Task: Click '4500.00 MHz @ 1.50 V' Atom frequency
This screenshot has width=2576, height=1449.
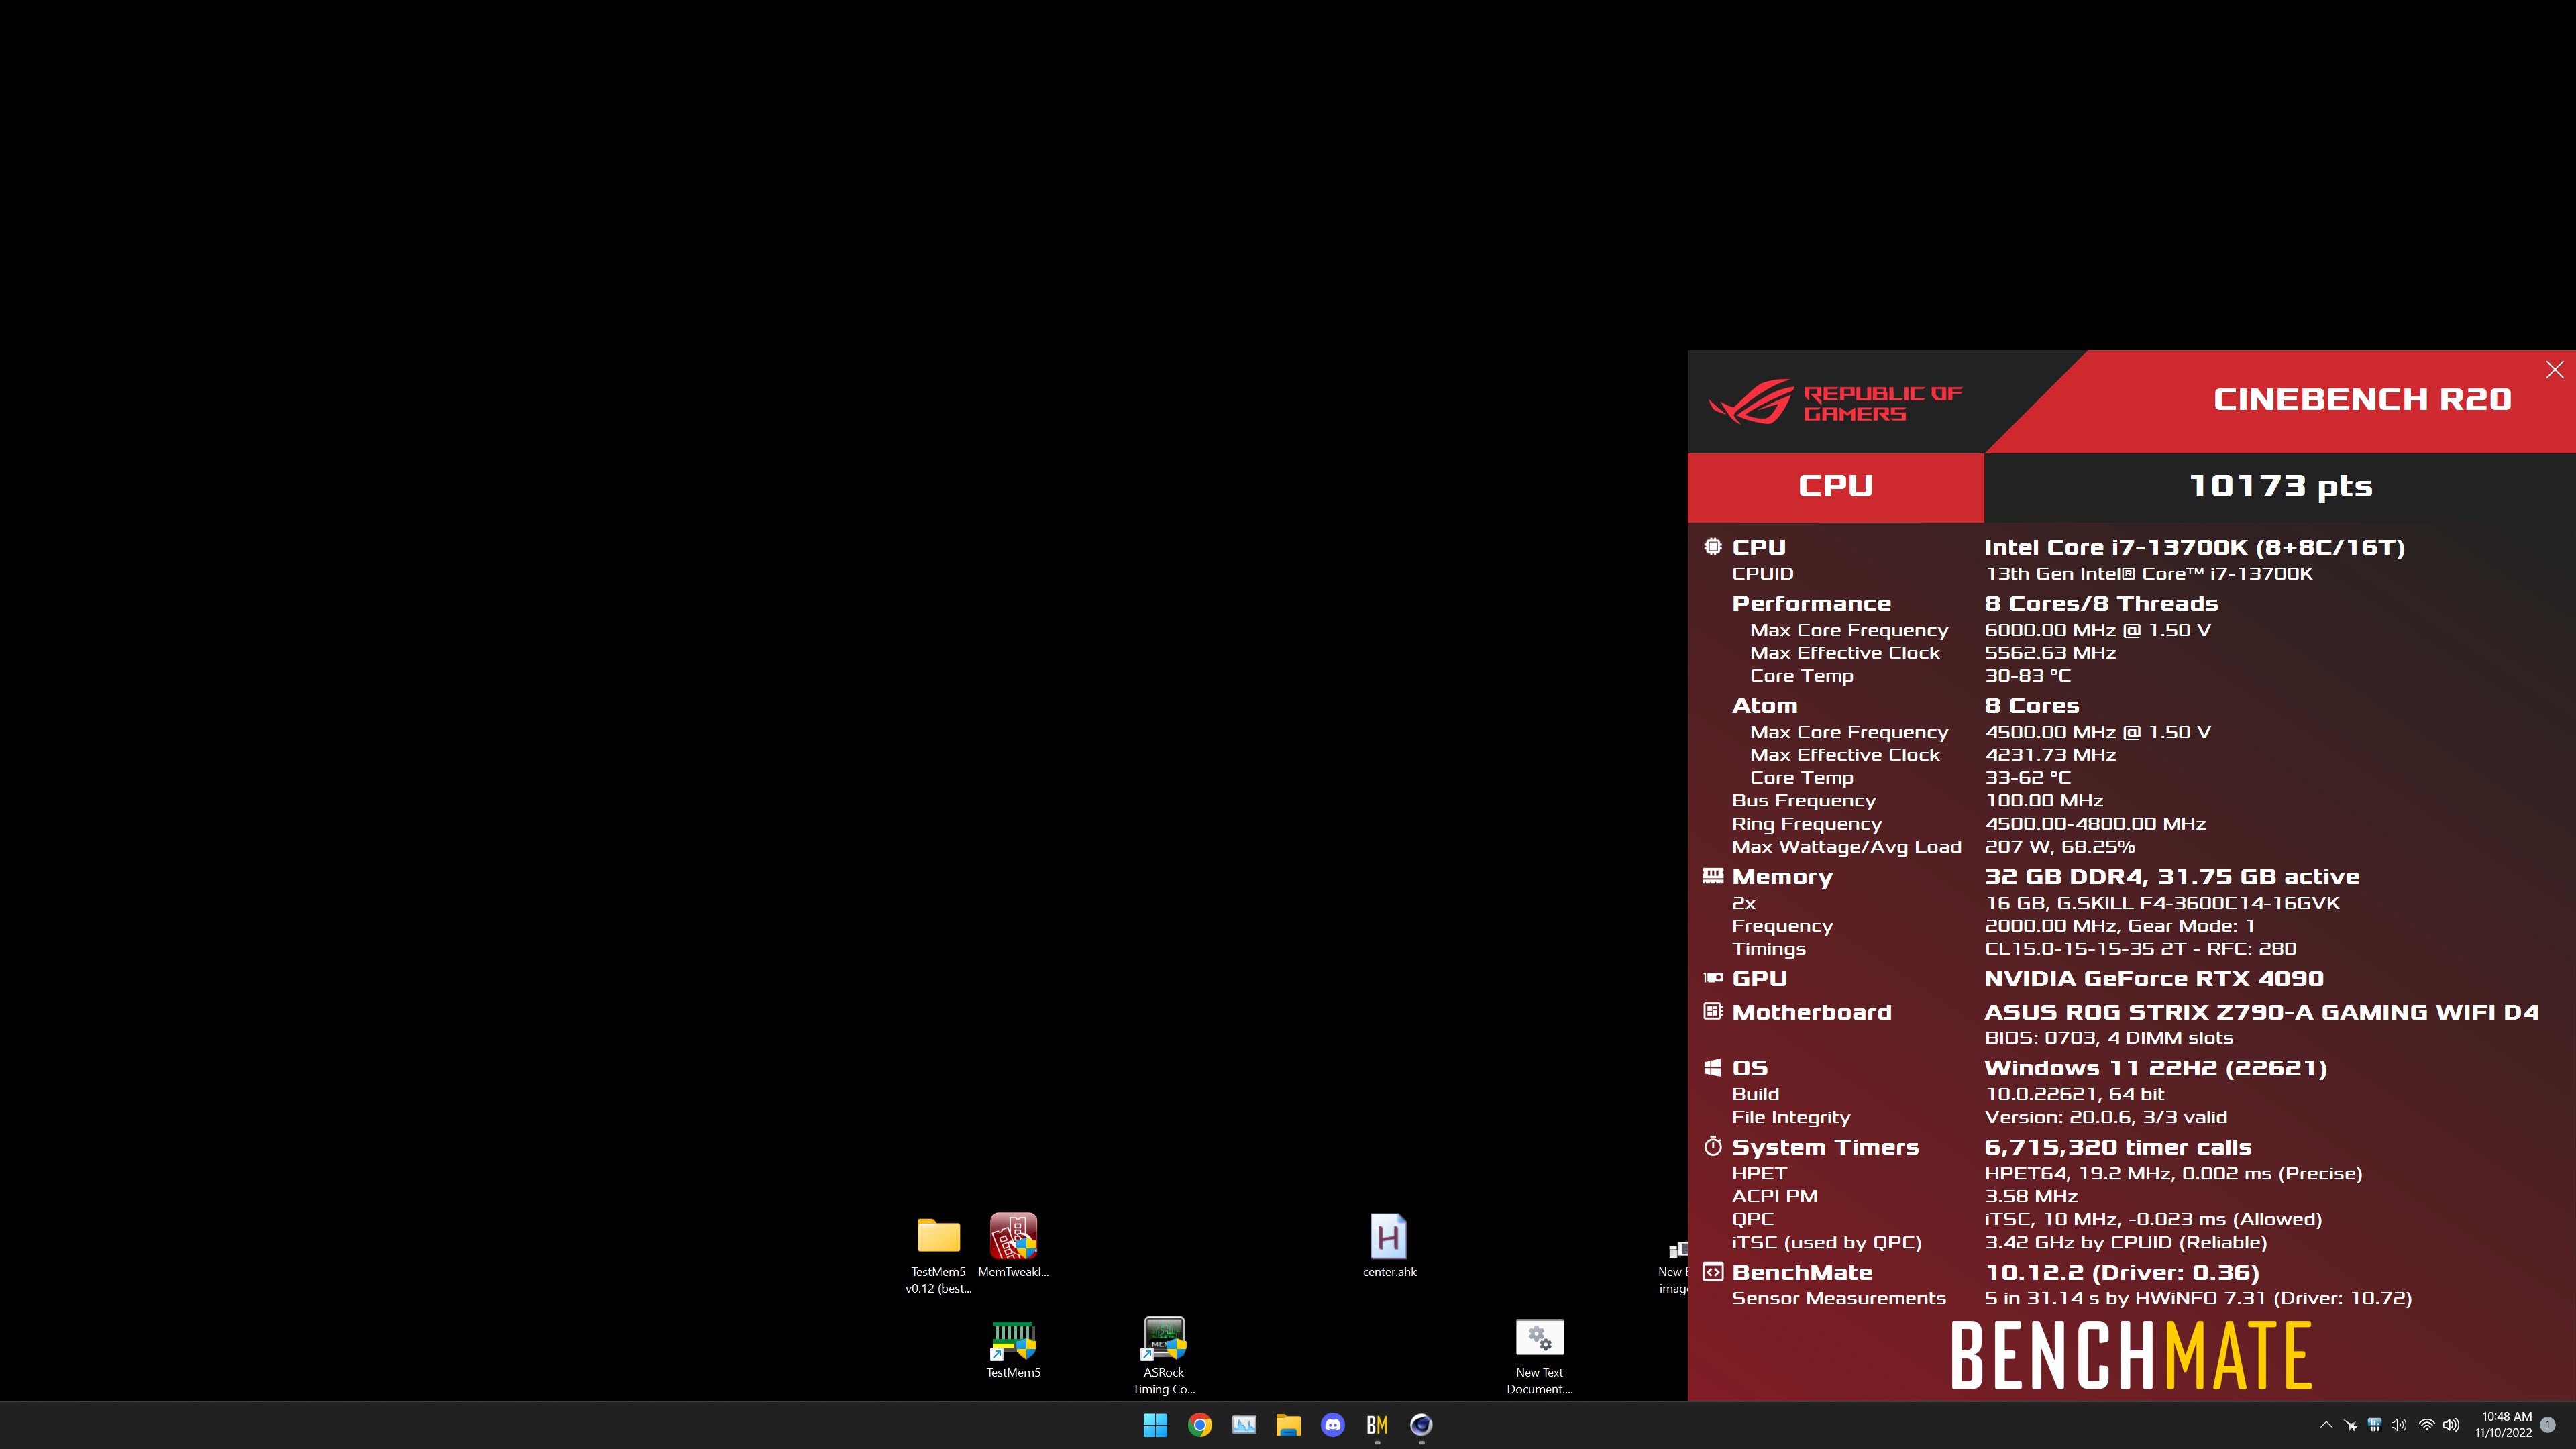Action: pyautogui.click(x=2098, y=732)
